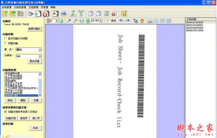Click the edit document icon with pen
Viewport: 217px width, 138px height.
pyautogui.click(x=56, y=14)
